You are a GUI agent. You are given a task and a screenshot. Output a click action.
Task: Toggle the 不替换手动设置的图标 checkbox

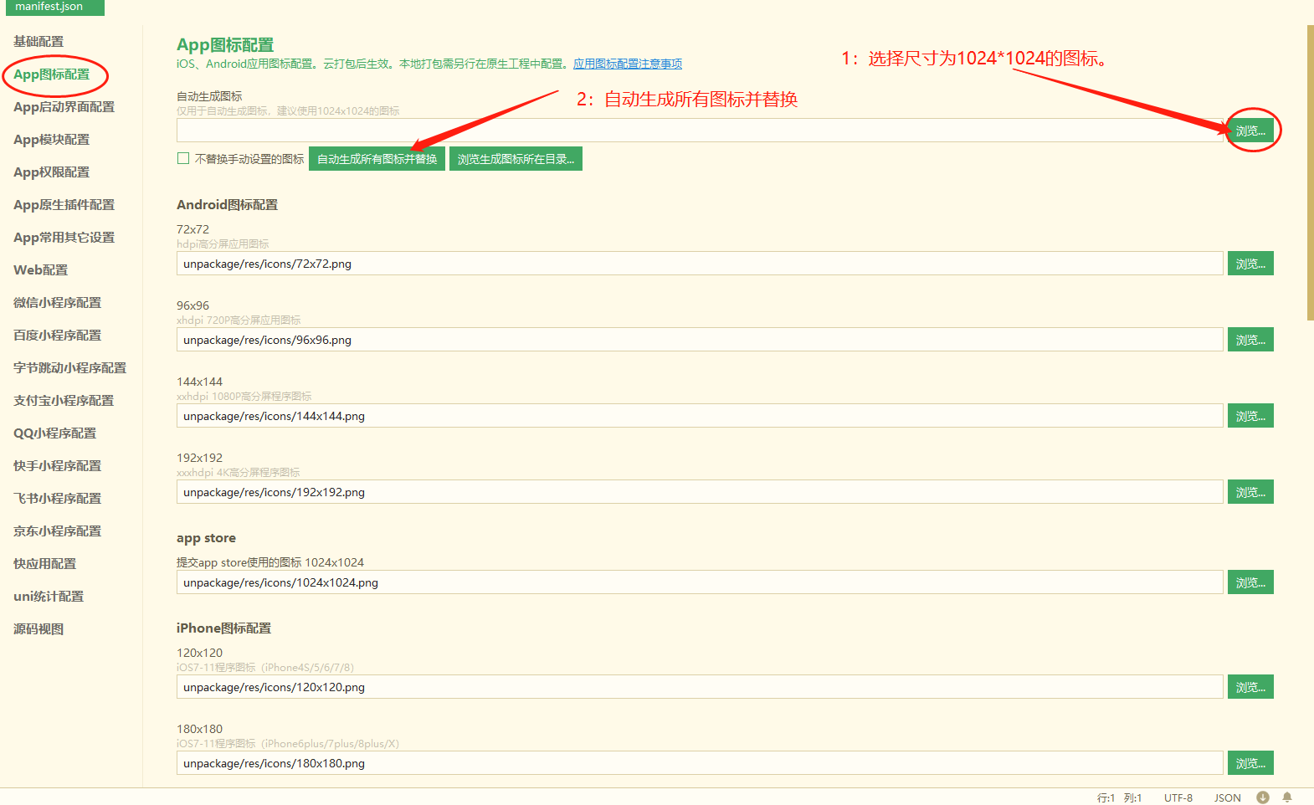click(x=183, y=158)
